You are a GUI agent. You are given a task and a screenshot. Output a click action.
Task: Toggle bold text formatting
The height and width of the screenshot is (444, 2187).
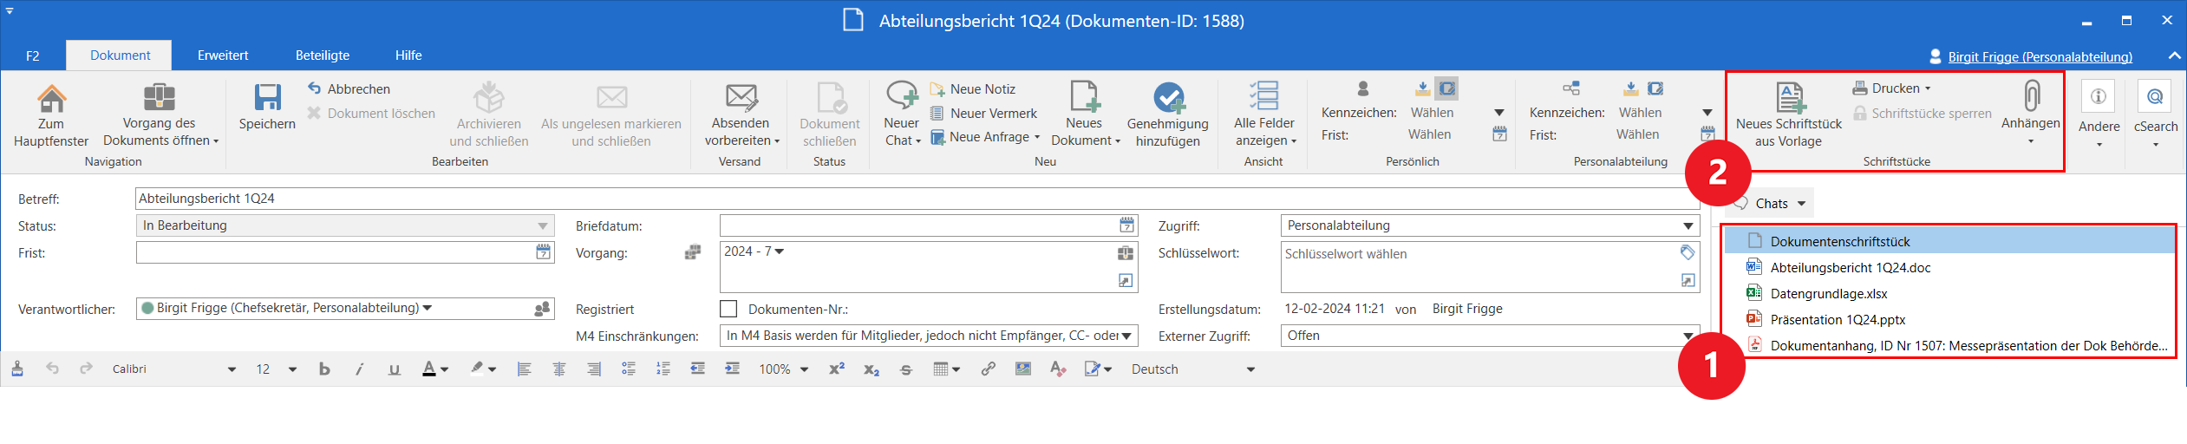[324, 369]
